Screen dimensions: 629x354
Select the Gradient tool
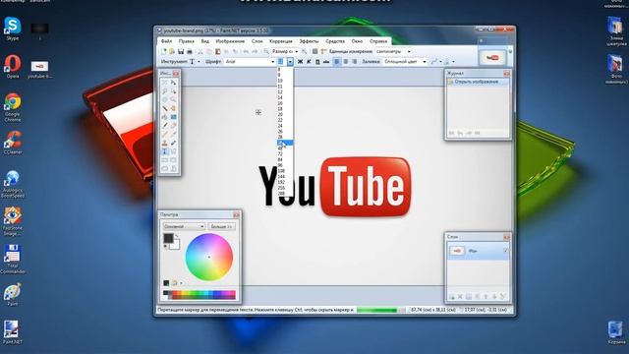pyautogui.click(x=173, y=117)
